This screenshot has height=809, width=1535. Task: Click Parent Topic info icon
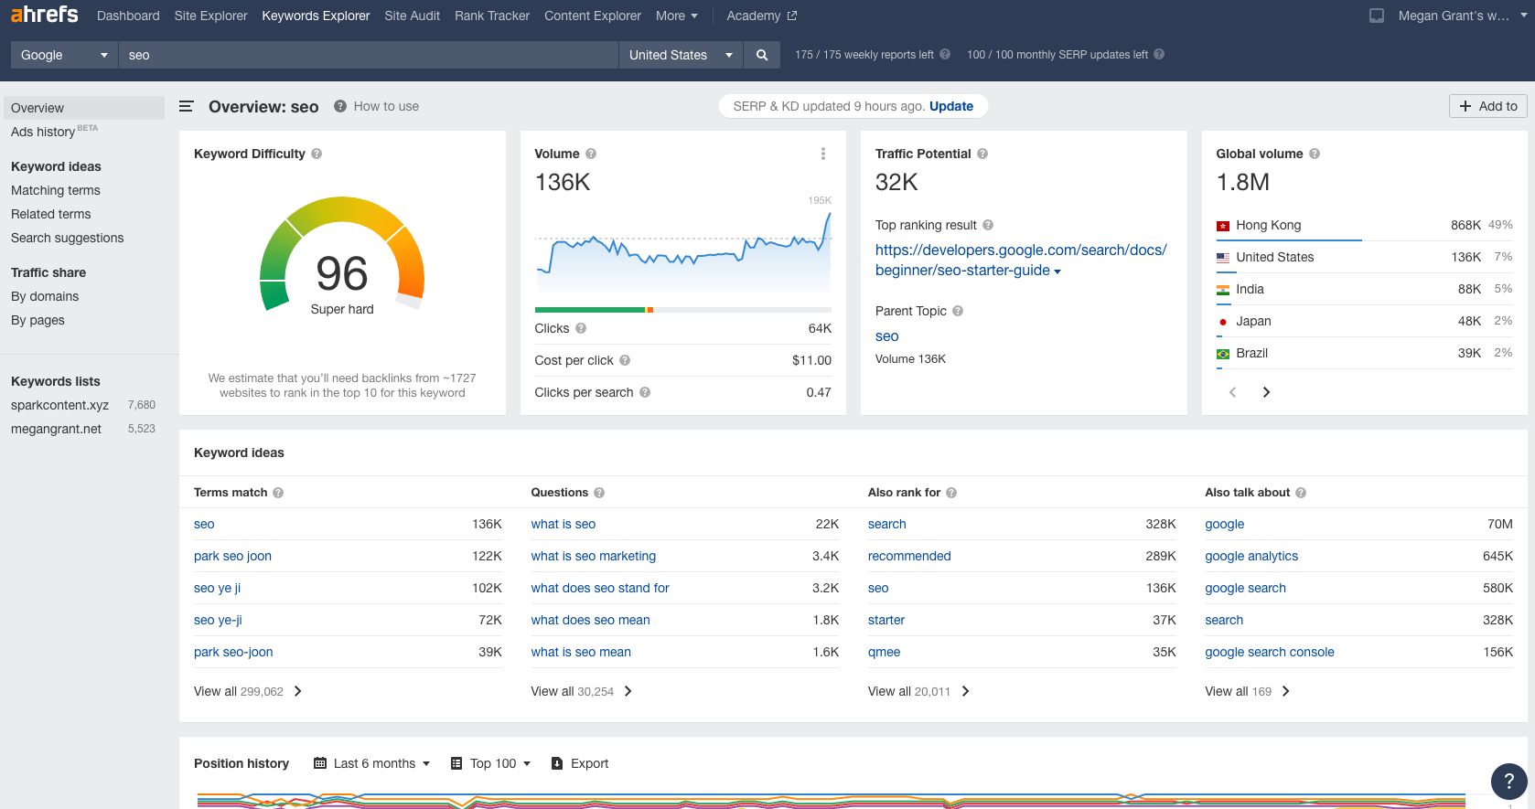958,311
